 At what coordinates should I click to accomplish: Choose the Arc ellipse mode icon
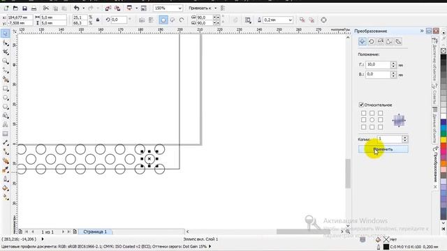point(182,20)
